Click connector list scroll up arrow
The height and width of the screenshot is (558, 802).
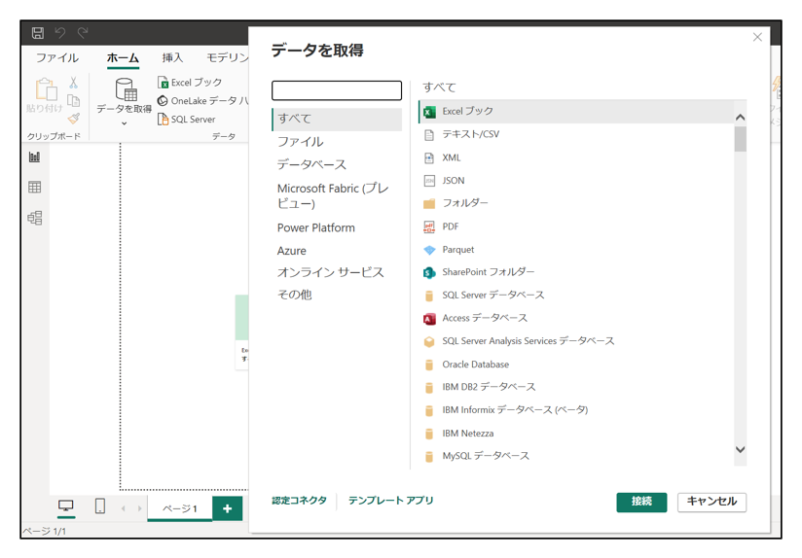740,118
